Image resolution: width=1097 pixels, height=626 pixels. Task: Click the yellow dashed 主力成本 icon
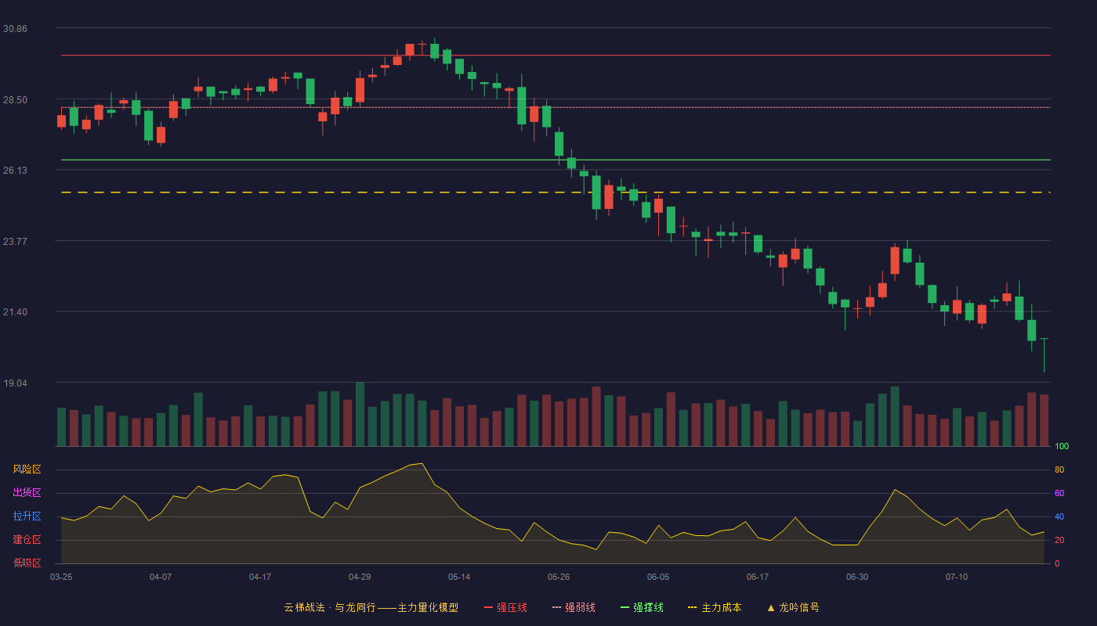tap(692, 607)
